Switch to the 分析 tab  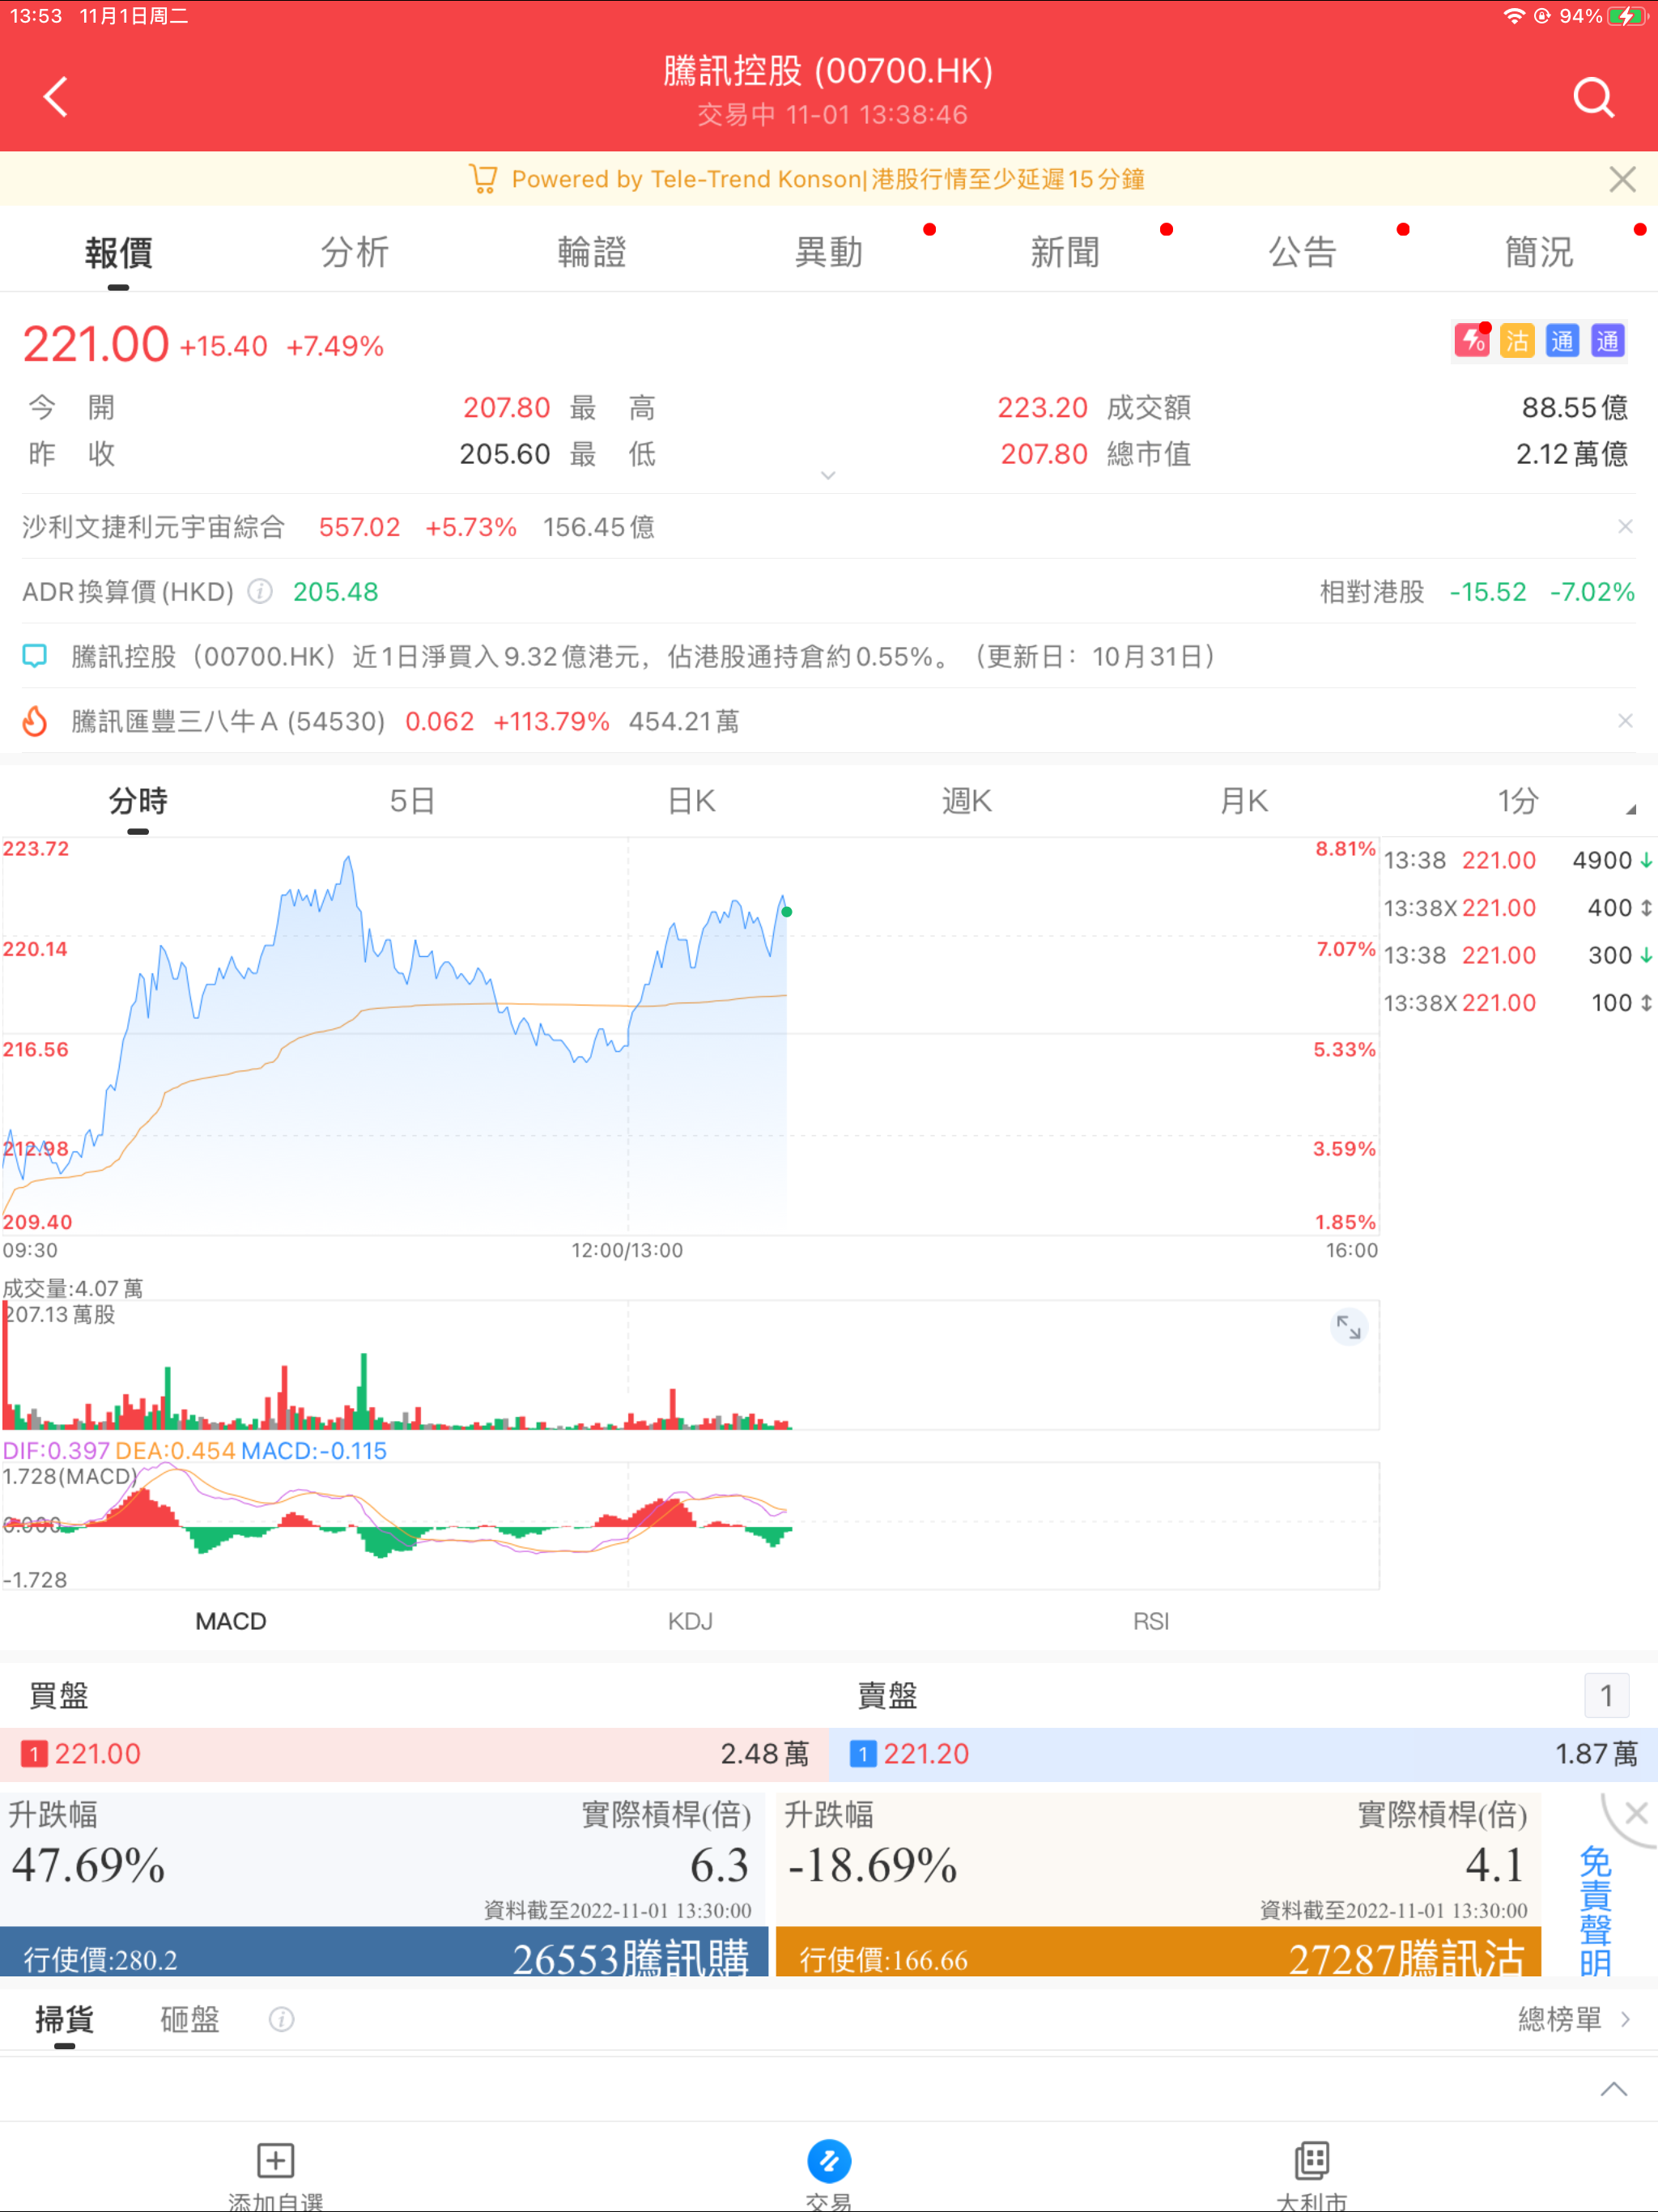click(354, 252)
